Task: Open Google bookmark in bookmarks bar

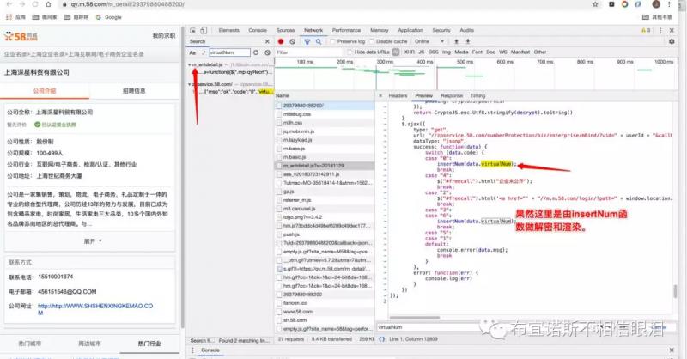Action: (109, 17)
